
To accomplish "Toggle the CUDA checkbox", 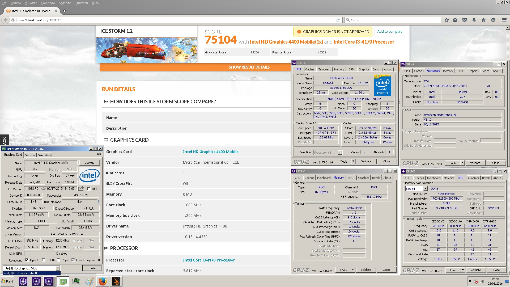I will [44, 260].
